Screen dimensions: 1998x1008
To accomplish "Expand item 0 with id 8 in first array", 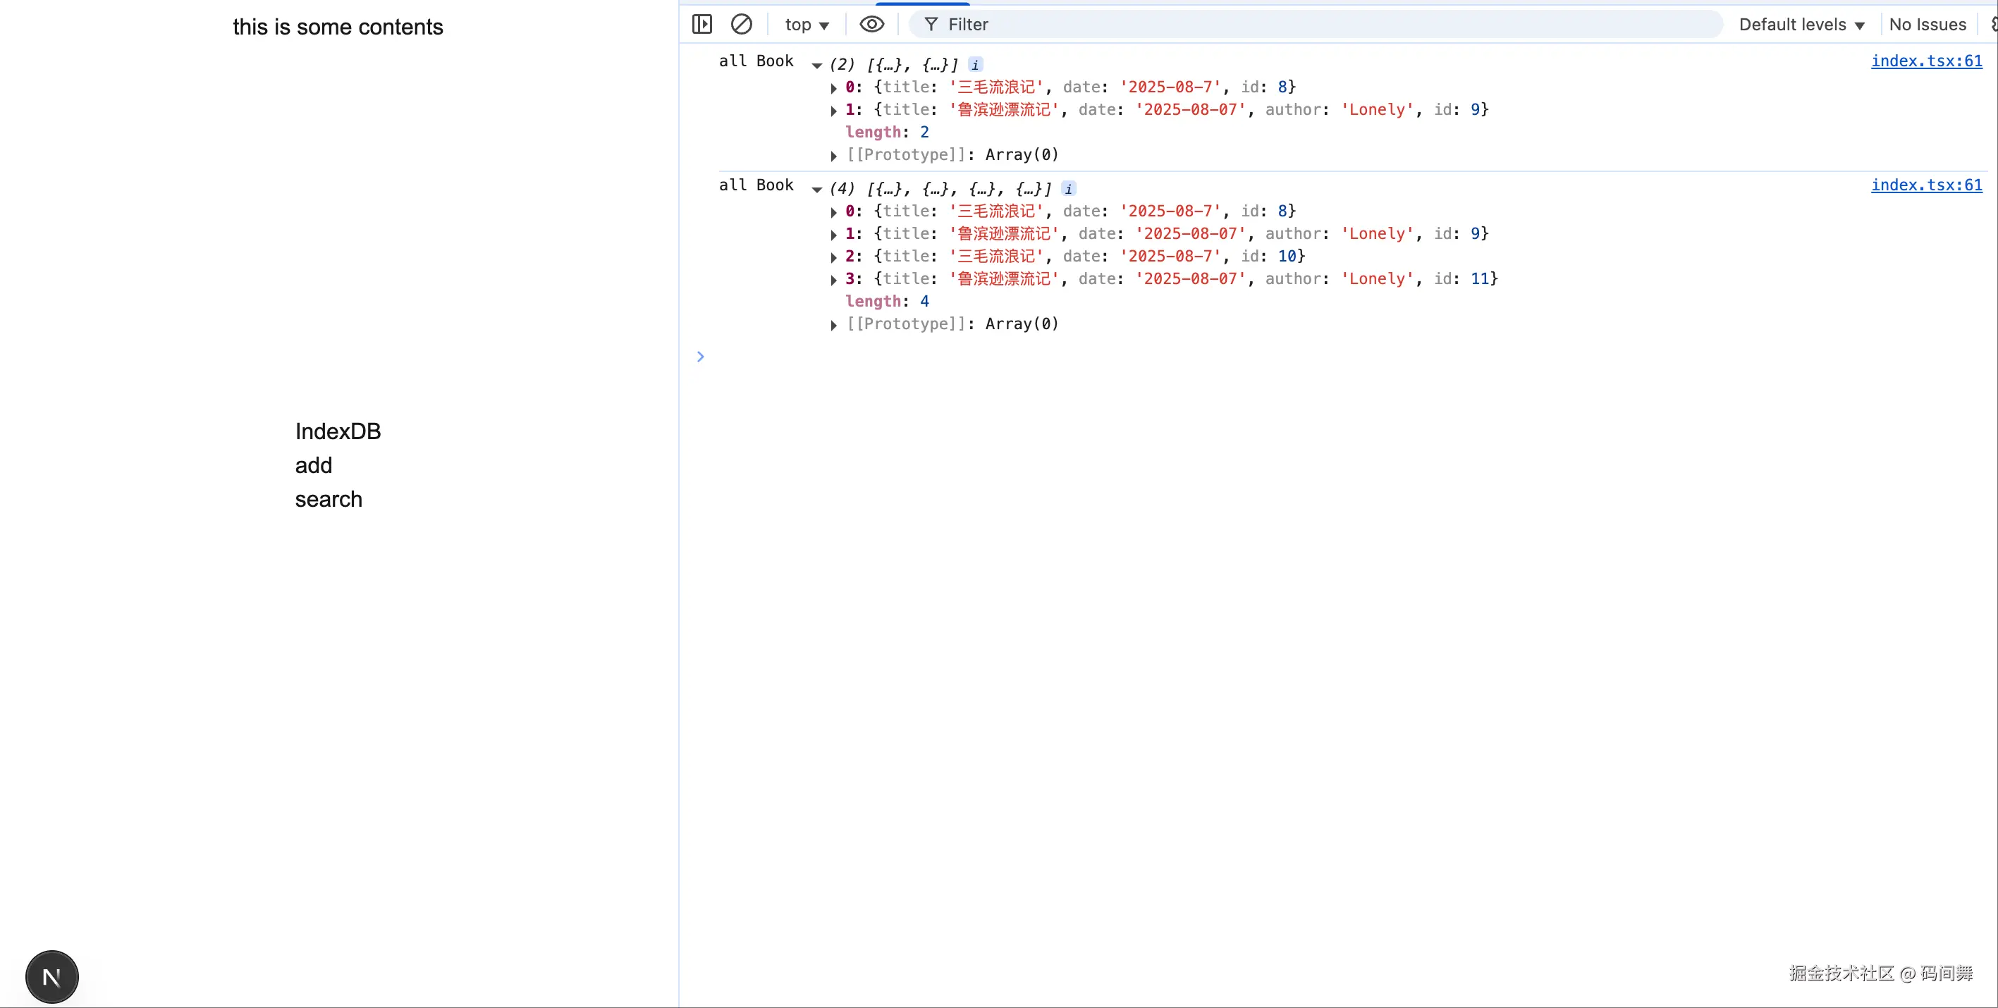I will click(x=834, y=88).
